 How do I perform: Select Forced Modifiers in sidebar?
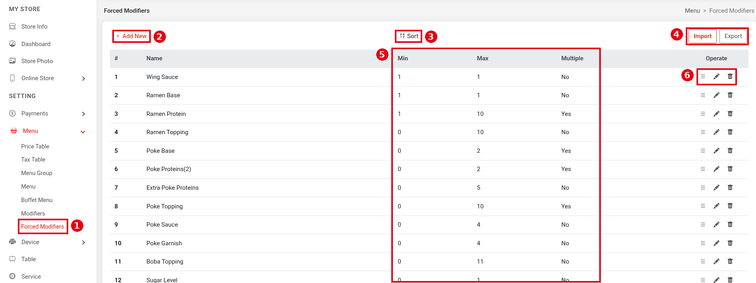(x=42, y=227)
